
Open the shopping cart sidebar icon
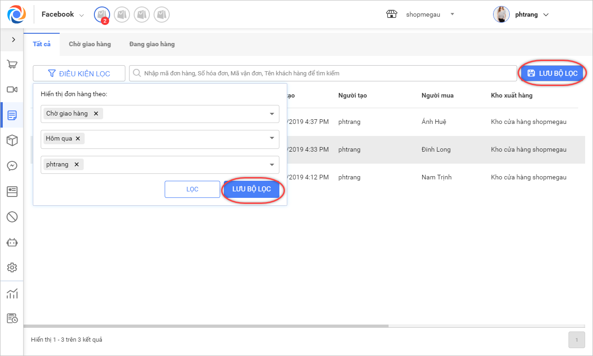point(12,64)
